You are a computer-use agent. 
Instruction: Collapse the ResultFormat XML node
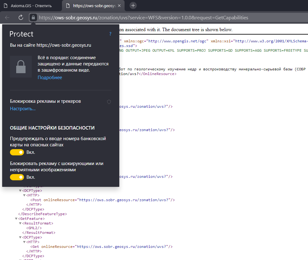(20, 224)
